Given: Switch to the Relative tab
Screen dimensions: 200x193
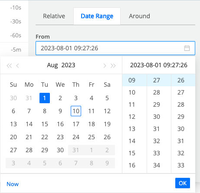Looking at the screenshot, I should (54, 16).
